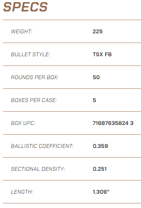Image resolution: width=141 pixels, height=208 pixels.
Task: Click the SPECS heading
Action: pos(25,7)
